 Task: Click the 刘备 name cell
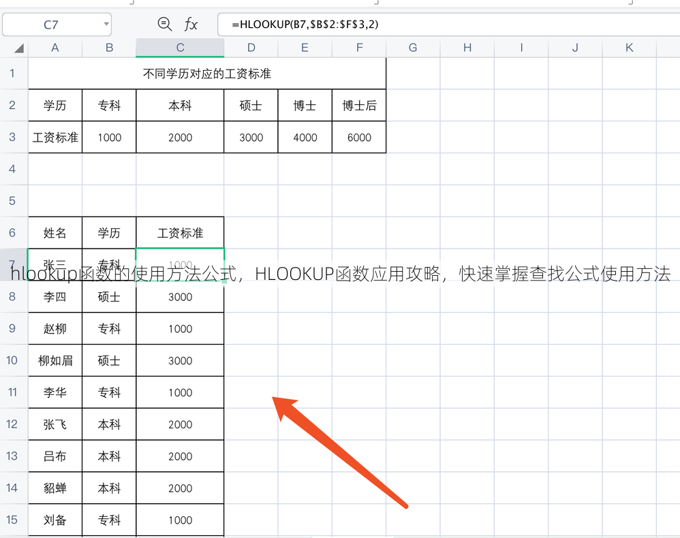click(55, 520)
